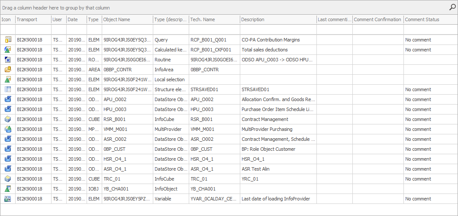The image size is (458, 216).
Task: Click the Structure element STRSAVED01 icon
Action: tap(7, 89)
